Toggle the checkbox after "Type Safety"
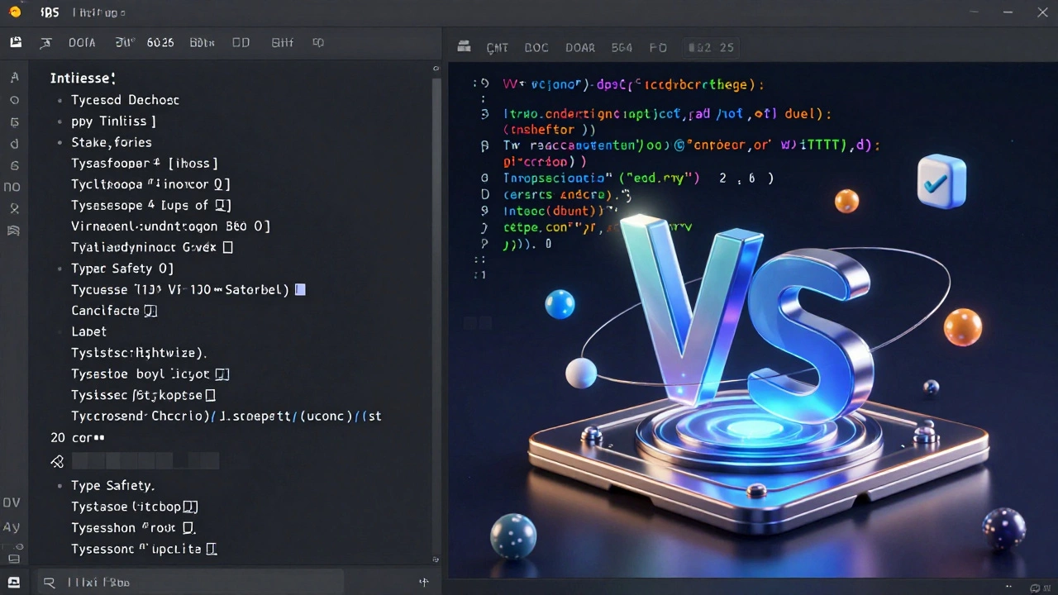 tap(168, 268)
